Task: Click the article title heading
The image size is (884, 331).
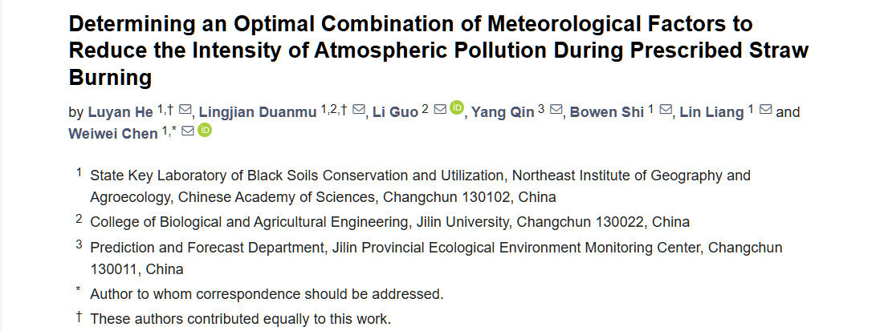Action: pyautogui.click(x=438, y=50)
